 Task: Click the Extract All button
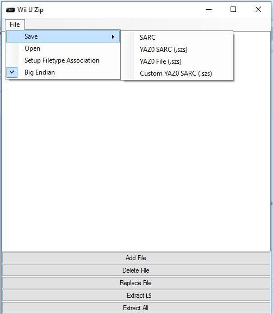[136, 308]
